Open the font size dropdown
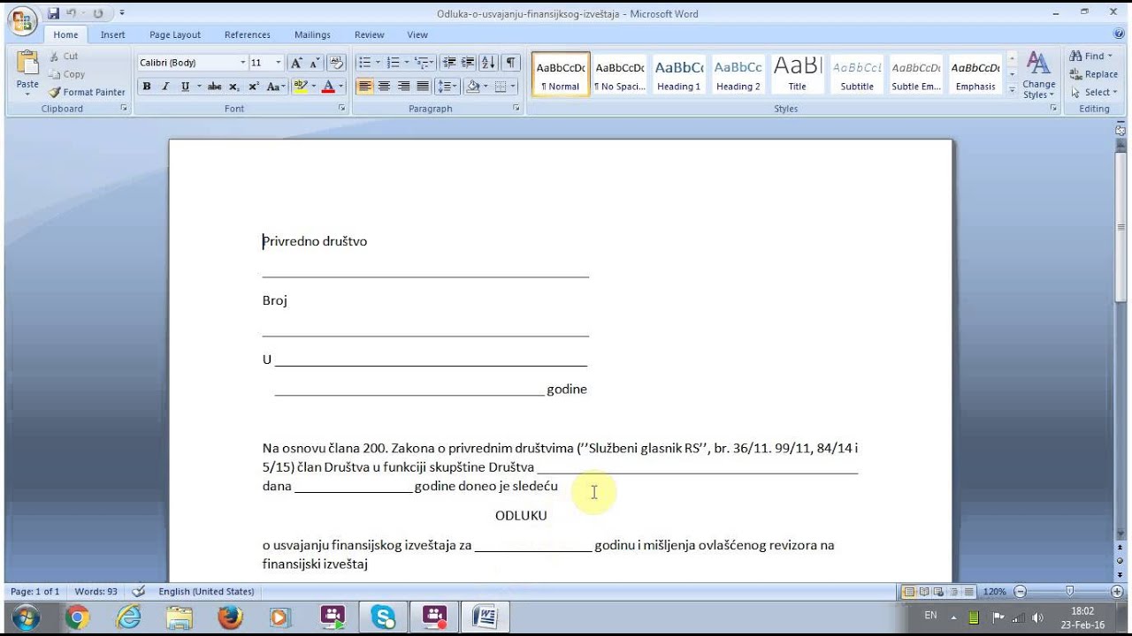Screen dimensions: 1132x636 (279, 63)
